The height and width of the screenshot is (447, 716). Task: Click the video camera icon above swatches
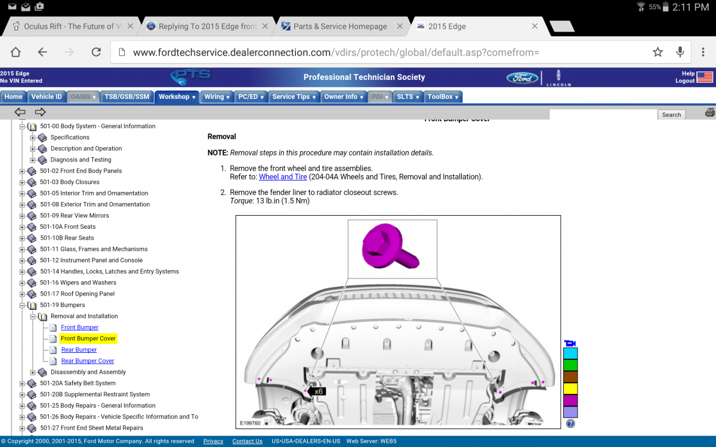coord(570,343)
